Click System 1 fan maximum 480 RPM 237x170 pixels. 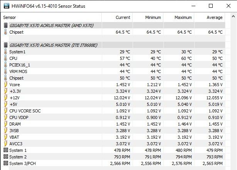point(184,150)
